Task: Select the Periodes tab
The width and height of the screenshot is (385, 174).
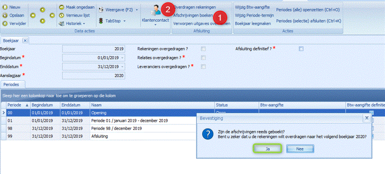Action: [x=13, y=84]
